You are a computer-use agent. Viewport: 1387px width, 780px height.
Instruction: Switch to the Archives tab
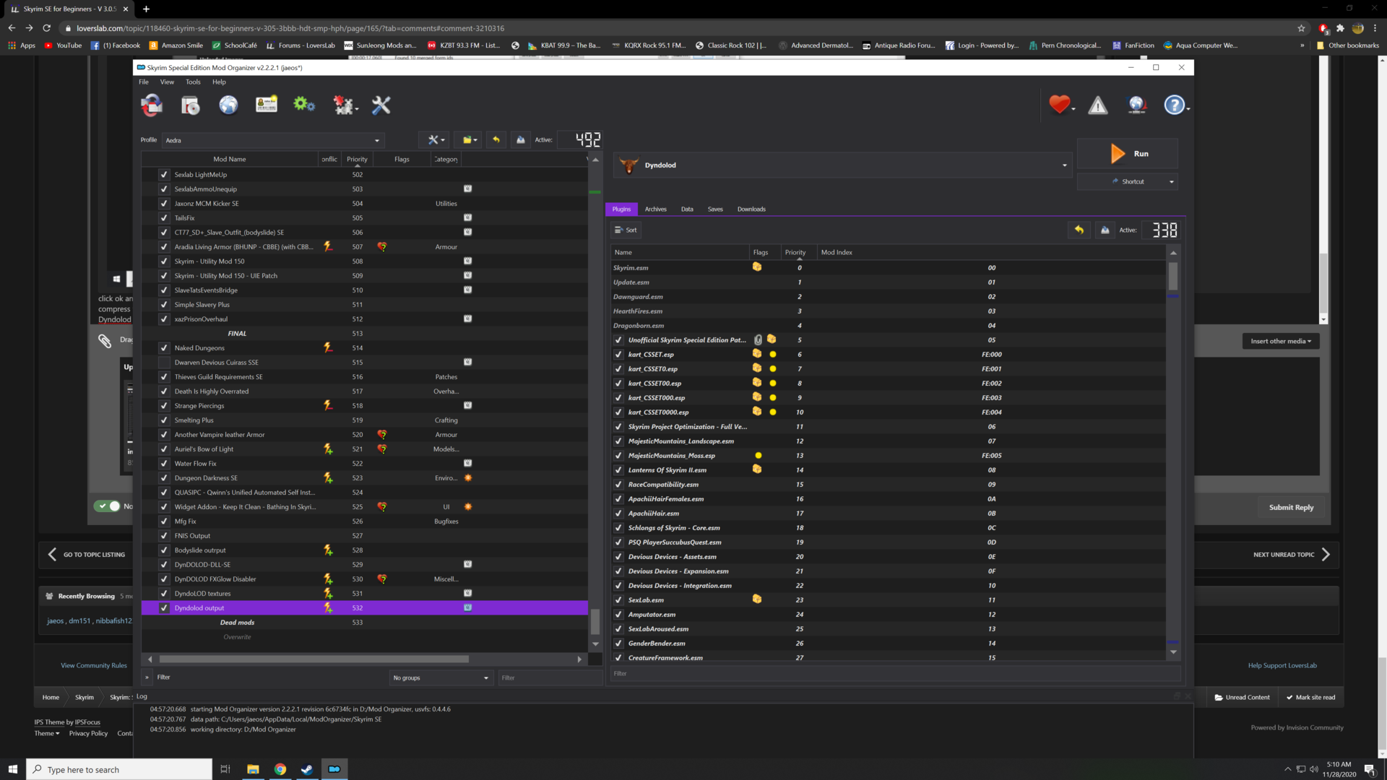(655, 209)
